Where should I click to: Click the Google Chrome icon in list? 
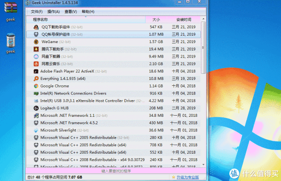pos(36,86)
